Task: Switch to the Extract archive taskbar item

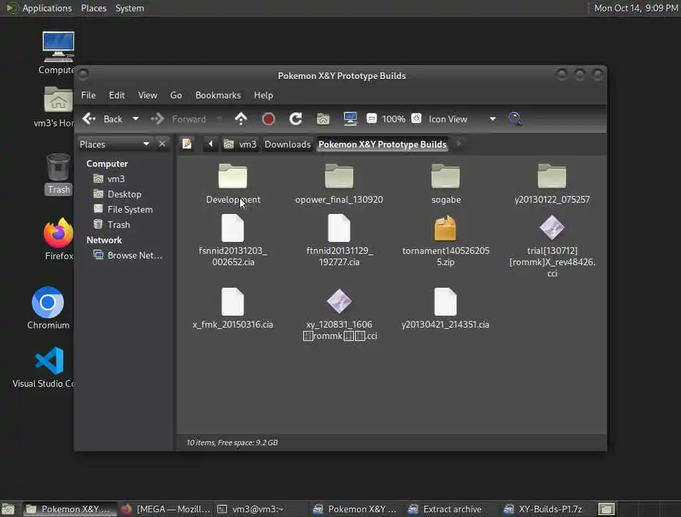Action: coord(445,509)
